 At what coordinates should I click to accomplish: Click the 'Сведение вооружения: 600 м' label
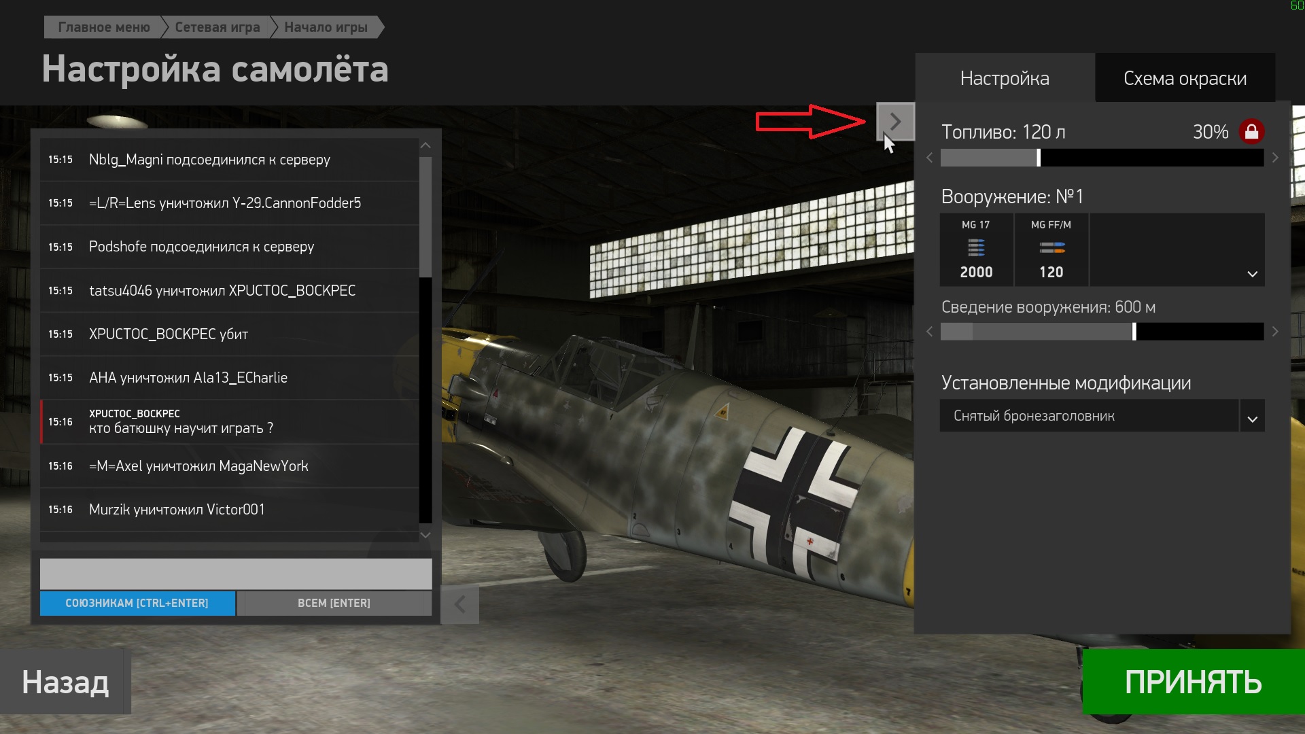(x=1048, y=307)
